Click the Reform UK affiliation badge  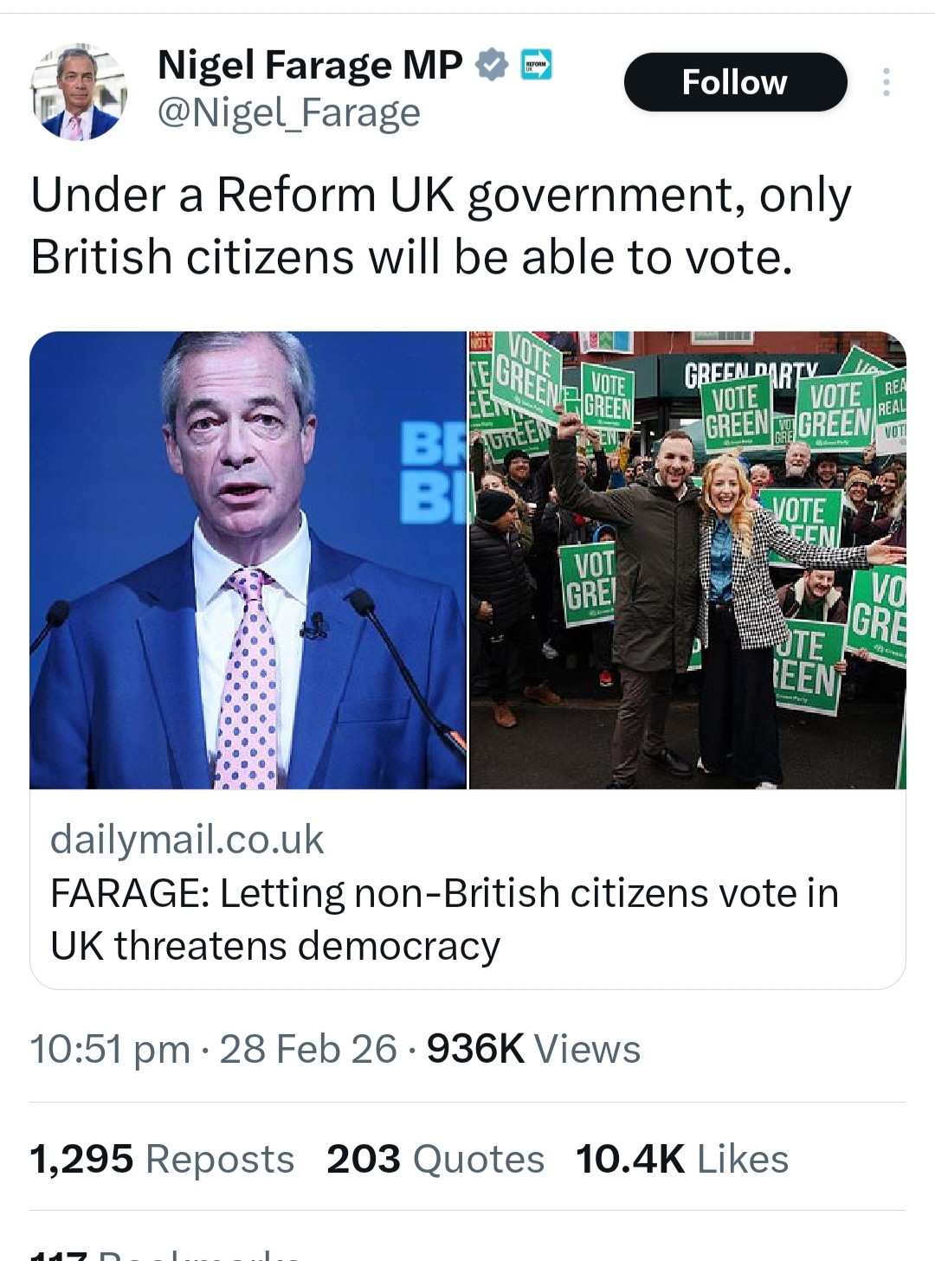click(536, 65)
